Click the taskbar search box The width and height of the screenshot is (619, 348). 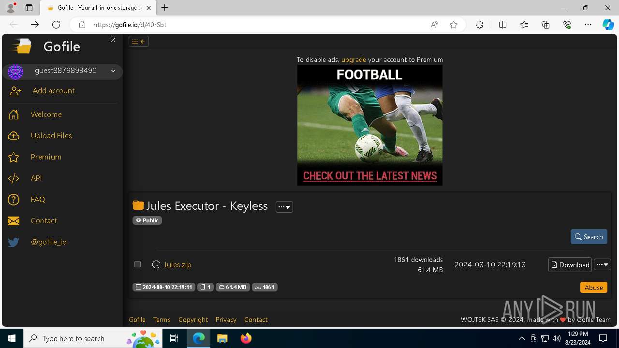point(93,338)
